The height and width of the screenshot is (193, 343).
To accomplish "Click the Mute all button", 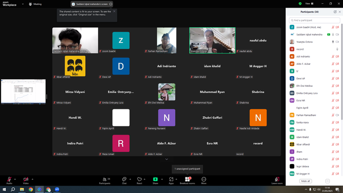I will click(305, 181).
